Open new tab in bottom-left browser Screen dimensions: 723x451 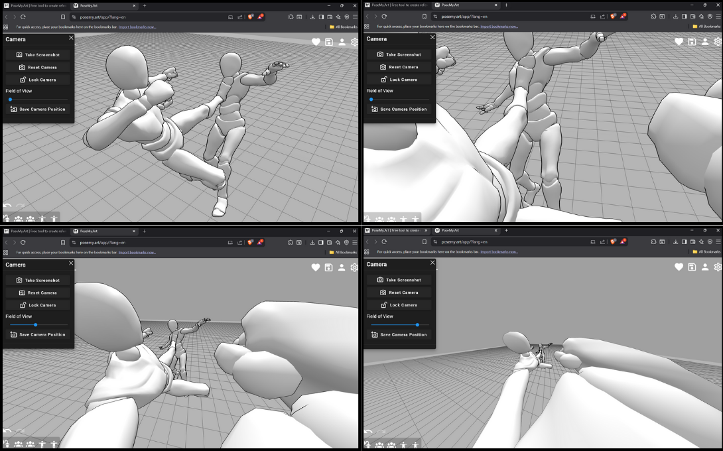click(145, 231)
